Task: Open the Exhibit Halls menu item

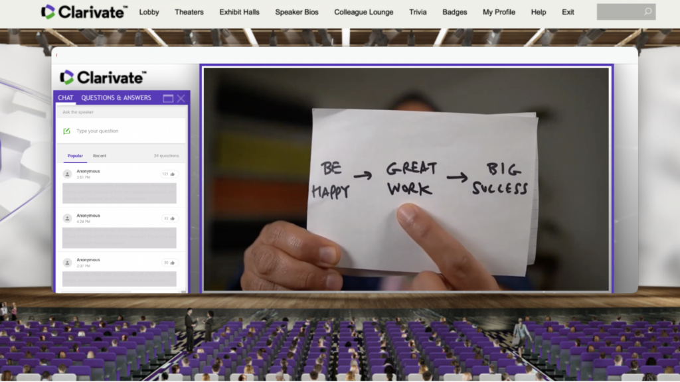Action: click(x=238, y=12)
